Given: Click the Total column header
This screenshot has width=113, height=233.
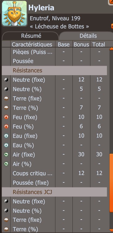Looking at the screenshot, I should [99, 44].
